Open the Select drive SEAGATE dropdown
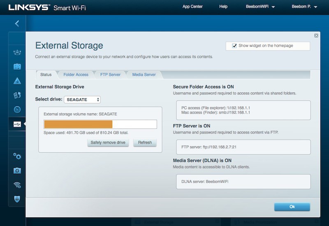Image resolution: width=329 pixels, height=226 pixels. tap(82, 100)
